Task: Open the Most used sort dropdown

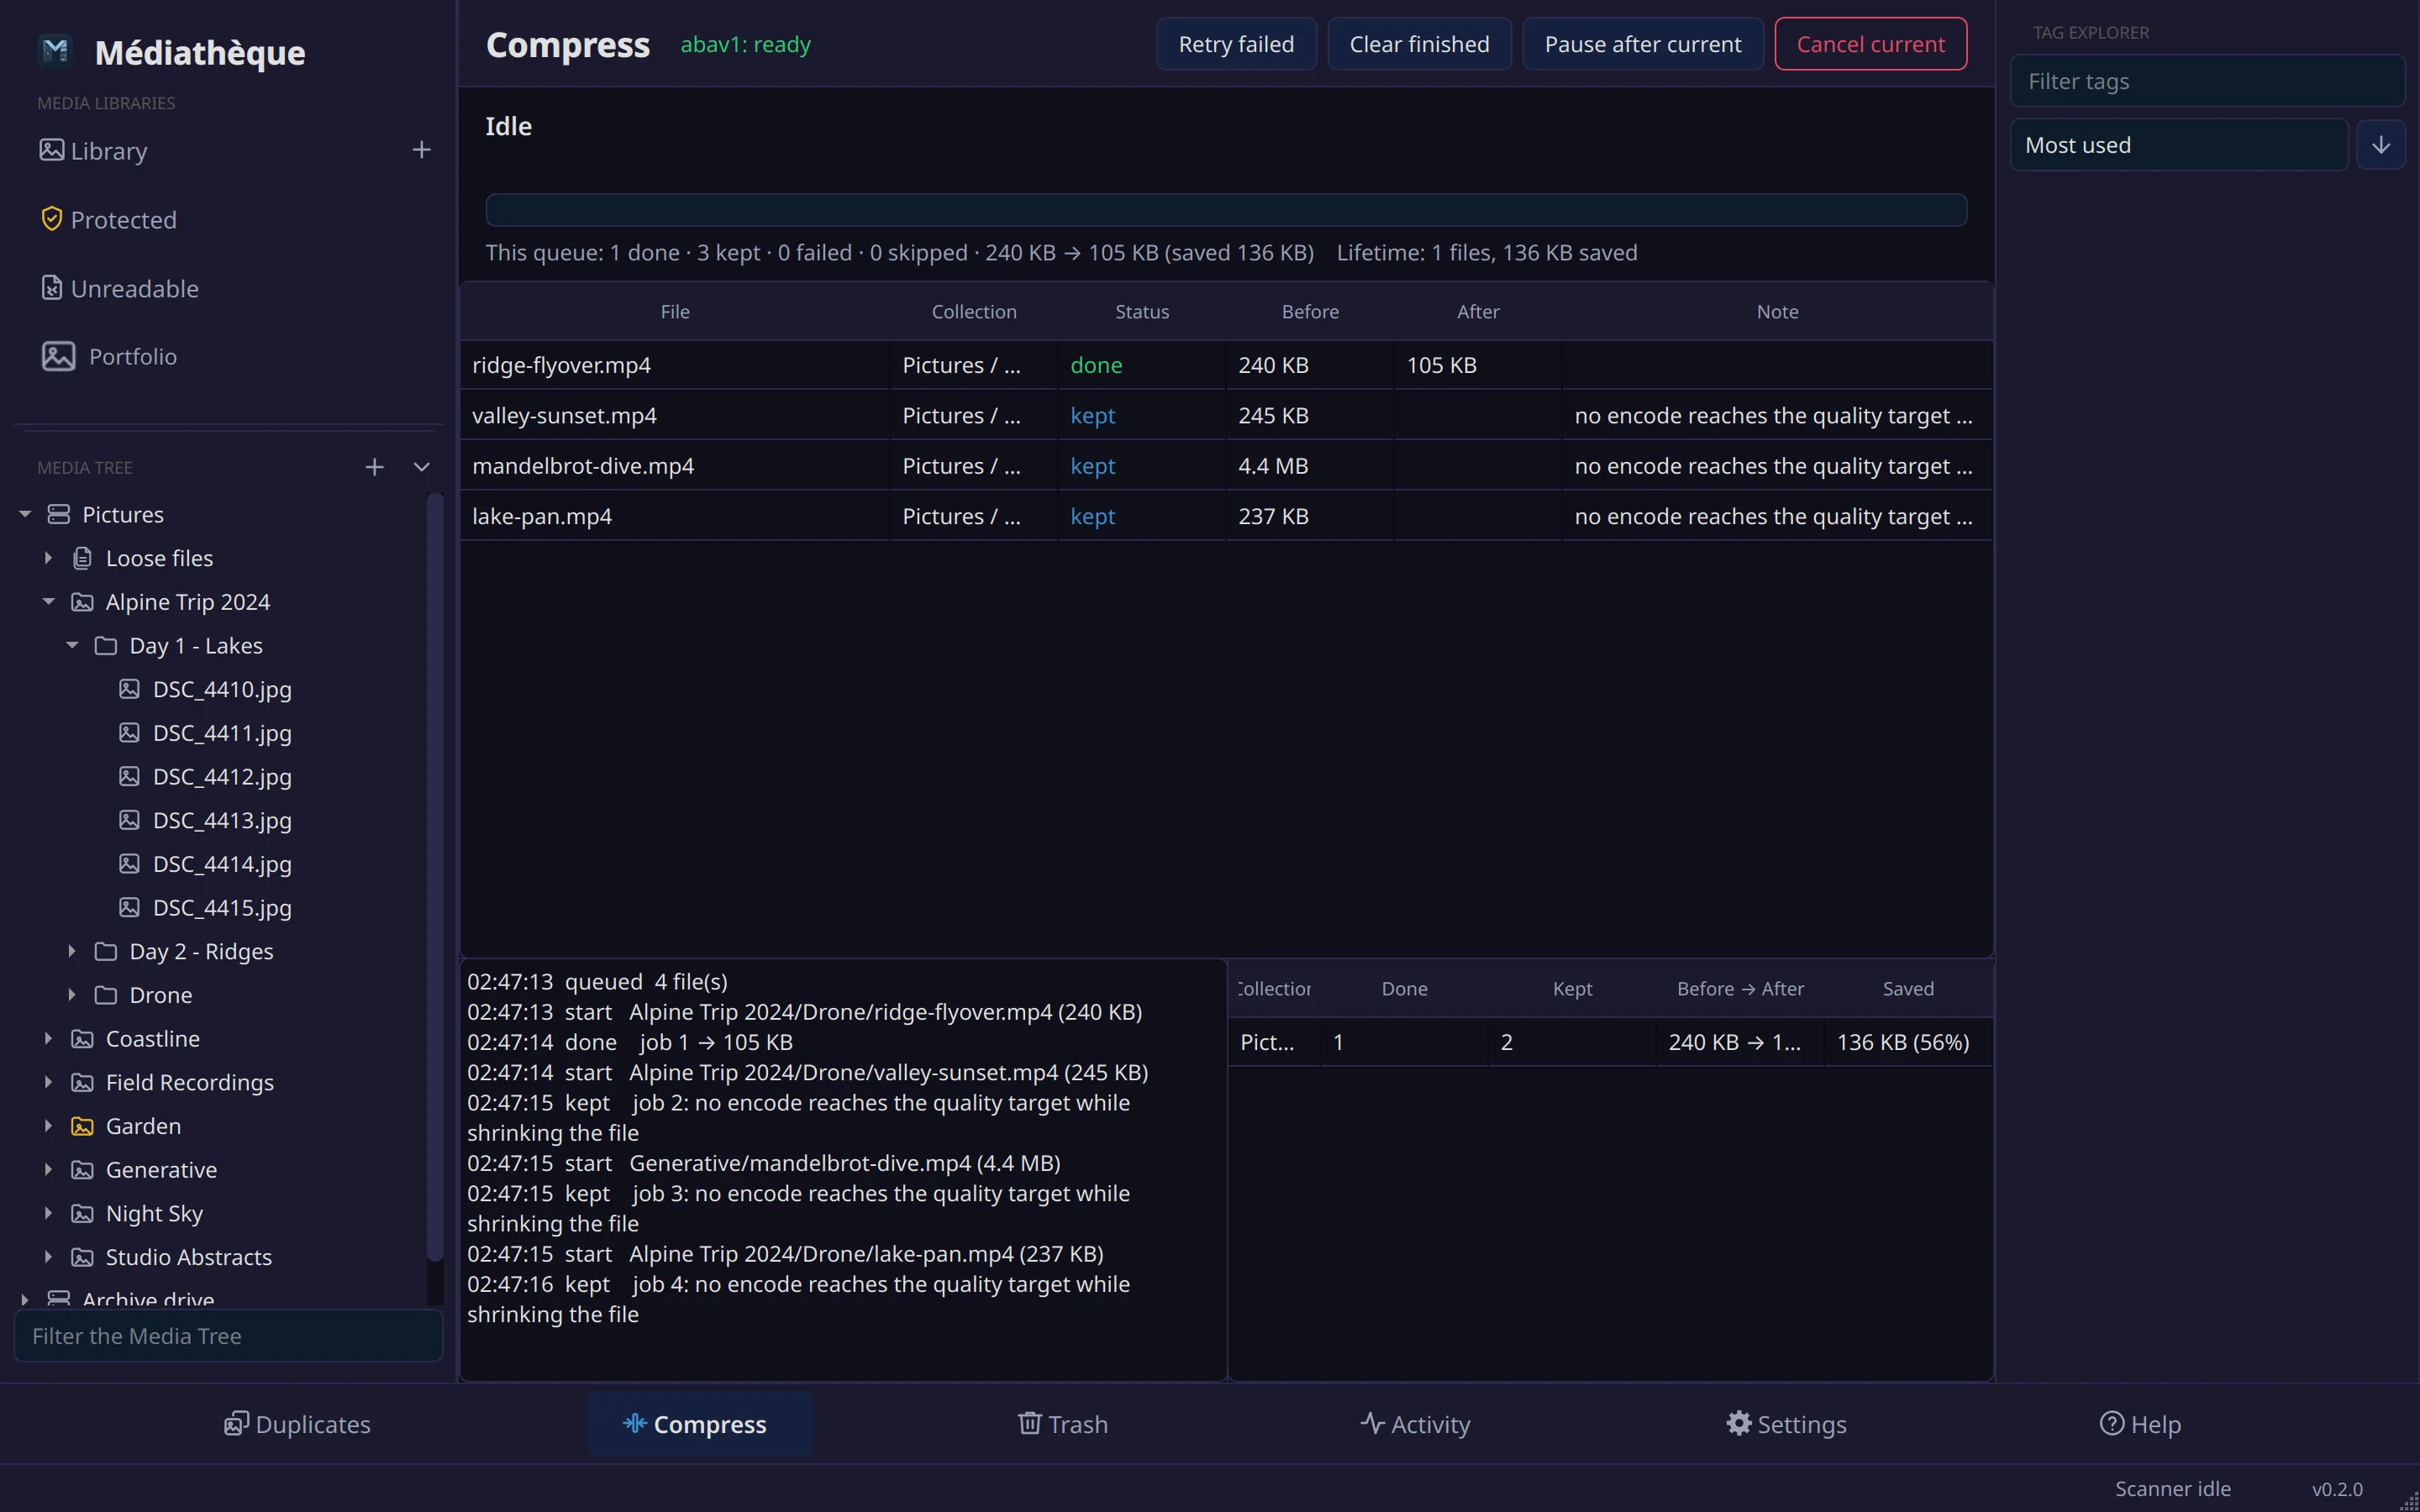Action: point(2178,145)
